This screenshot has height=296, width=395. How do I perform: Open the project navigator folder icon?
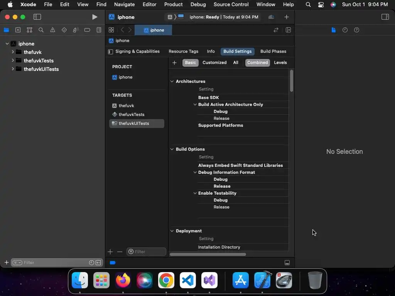click(x=6, y=30)
